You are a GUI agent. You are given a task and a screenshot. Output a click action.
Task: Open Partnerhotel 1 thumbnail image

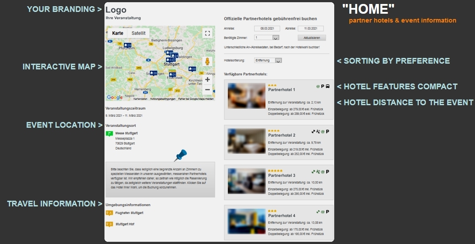[x=246, y=96]
